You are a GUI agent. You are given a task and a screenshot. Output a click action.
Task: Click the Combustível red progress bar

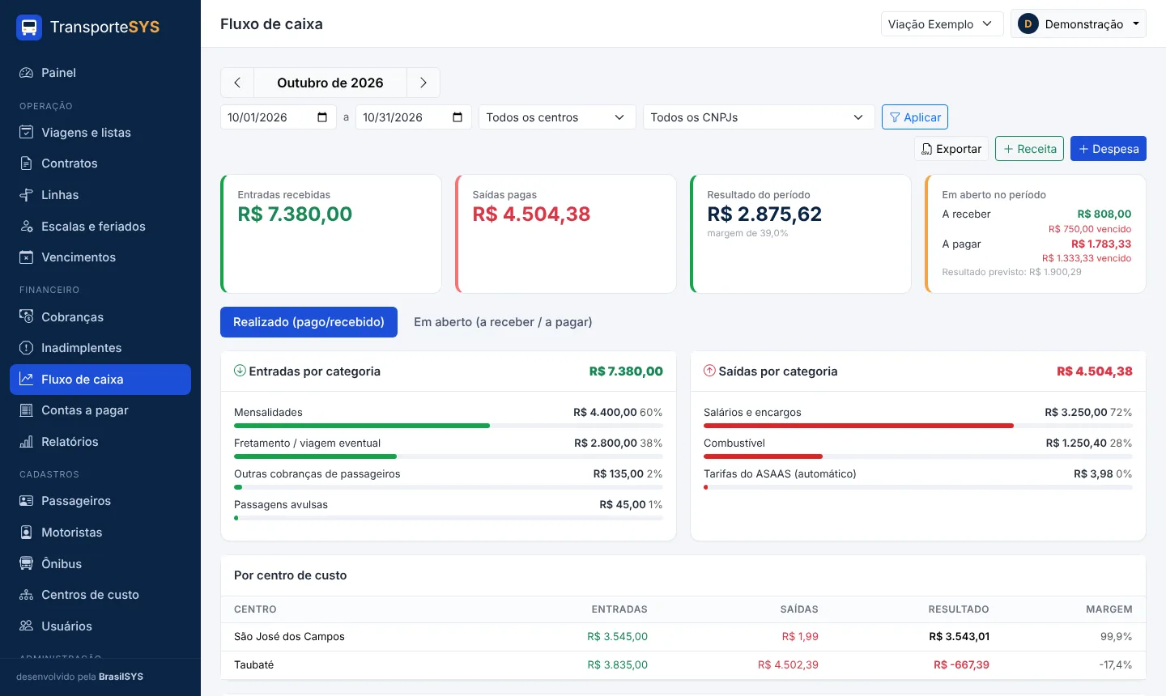pos(763,456)
